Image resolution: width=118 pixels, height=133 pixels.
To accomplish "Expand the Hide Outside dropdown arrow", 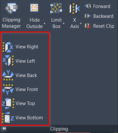I will [x=45, y=24].
